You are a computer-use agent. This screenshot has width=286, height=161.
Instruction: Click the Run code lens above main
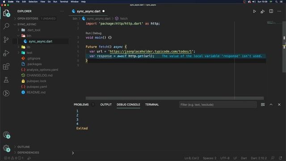88,33
